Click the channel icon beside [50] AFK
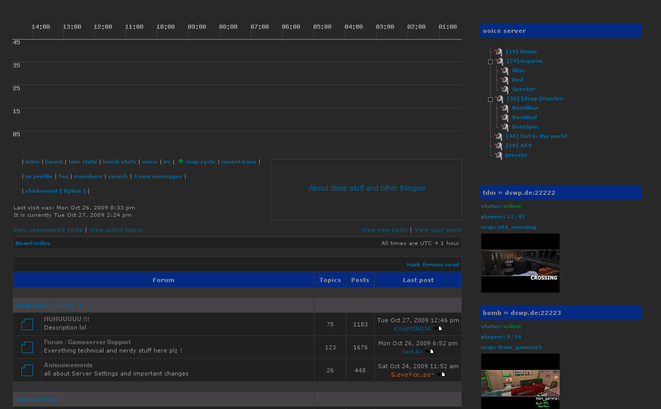 click(x=498, y=146)
